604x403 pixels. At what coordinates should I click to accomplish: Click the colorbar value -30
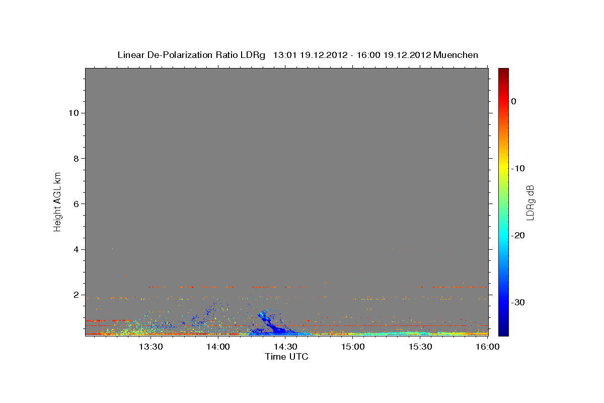pos(518,302)
